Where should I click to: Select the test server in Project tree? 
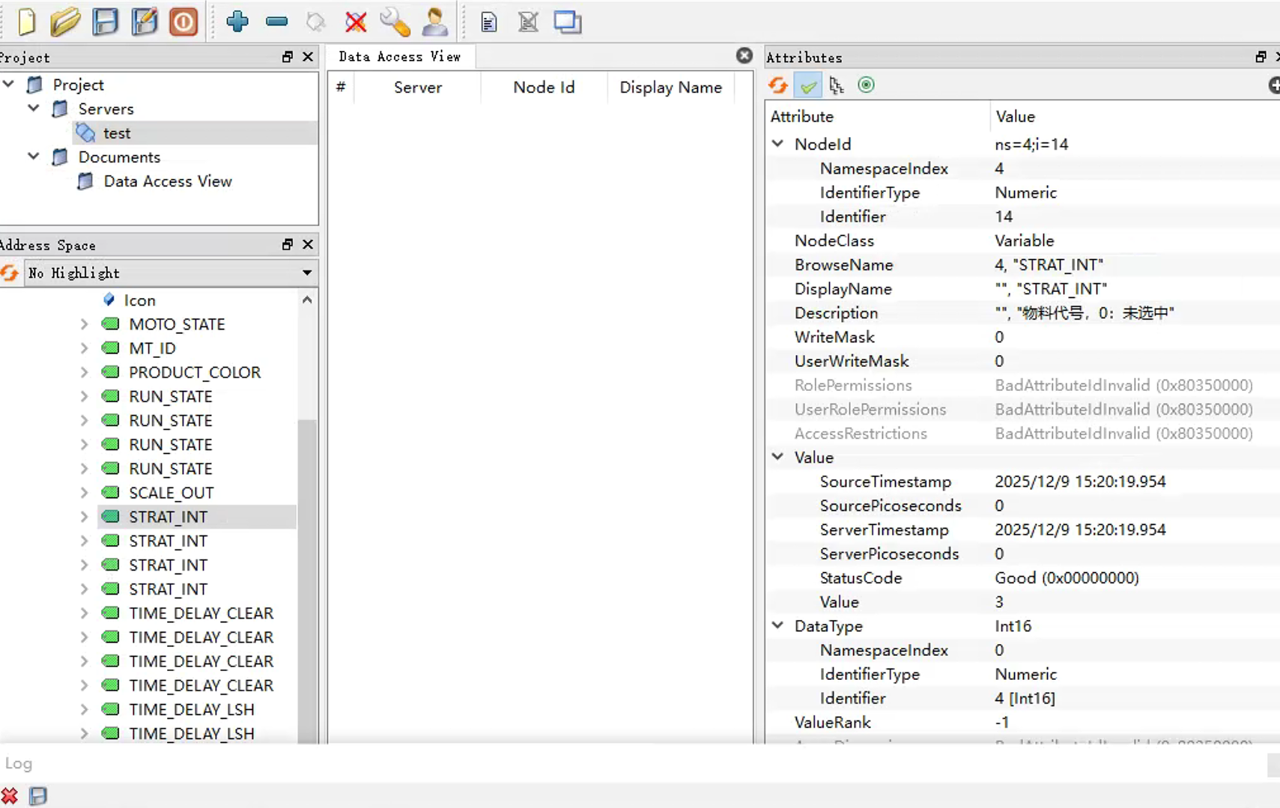coord(117,133)
